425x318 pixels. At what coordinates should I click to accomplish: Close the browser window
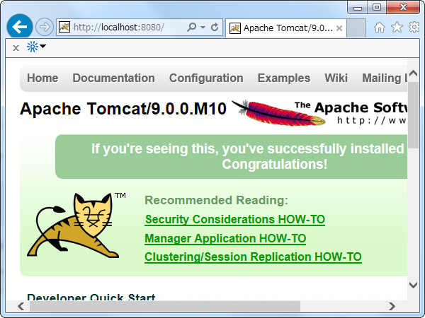(403, 8)
